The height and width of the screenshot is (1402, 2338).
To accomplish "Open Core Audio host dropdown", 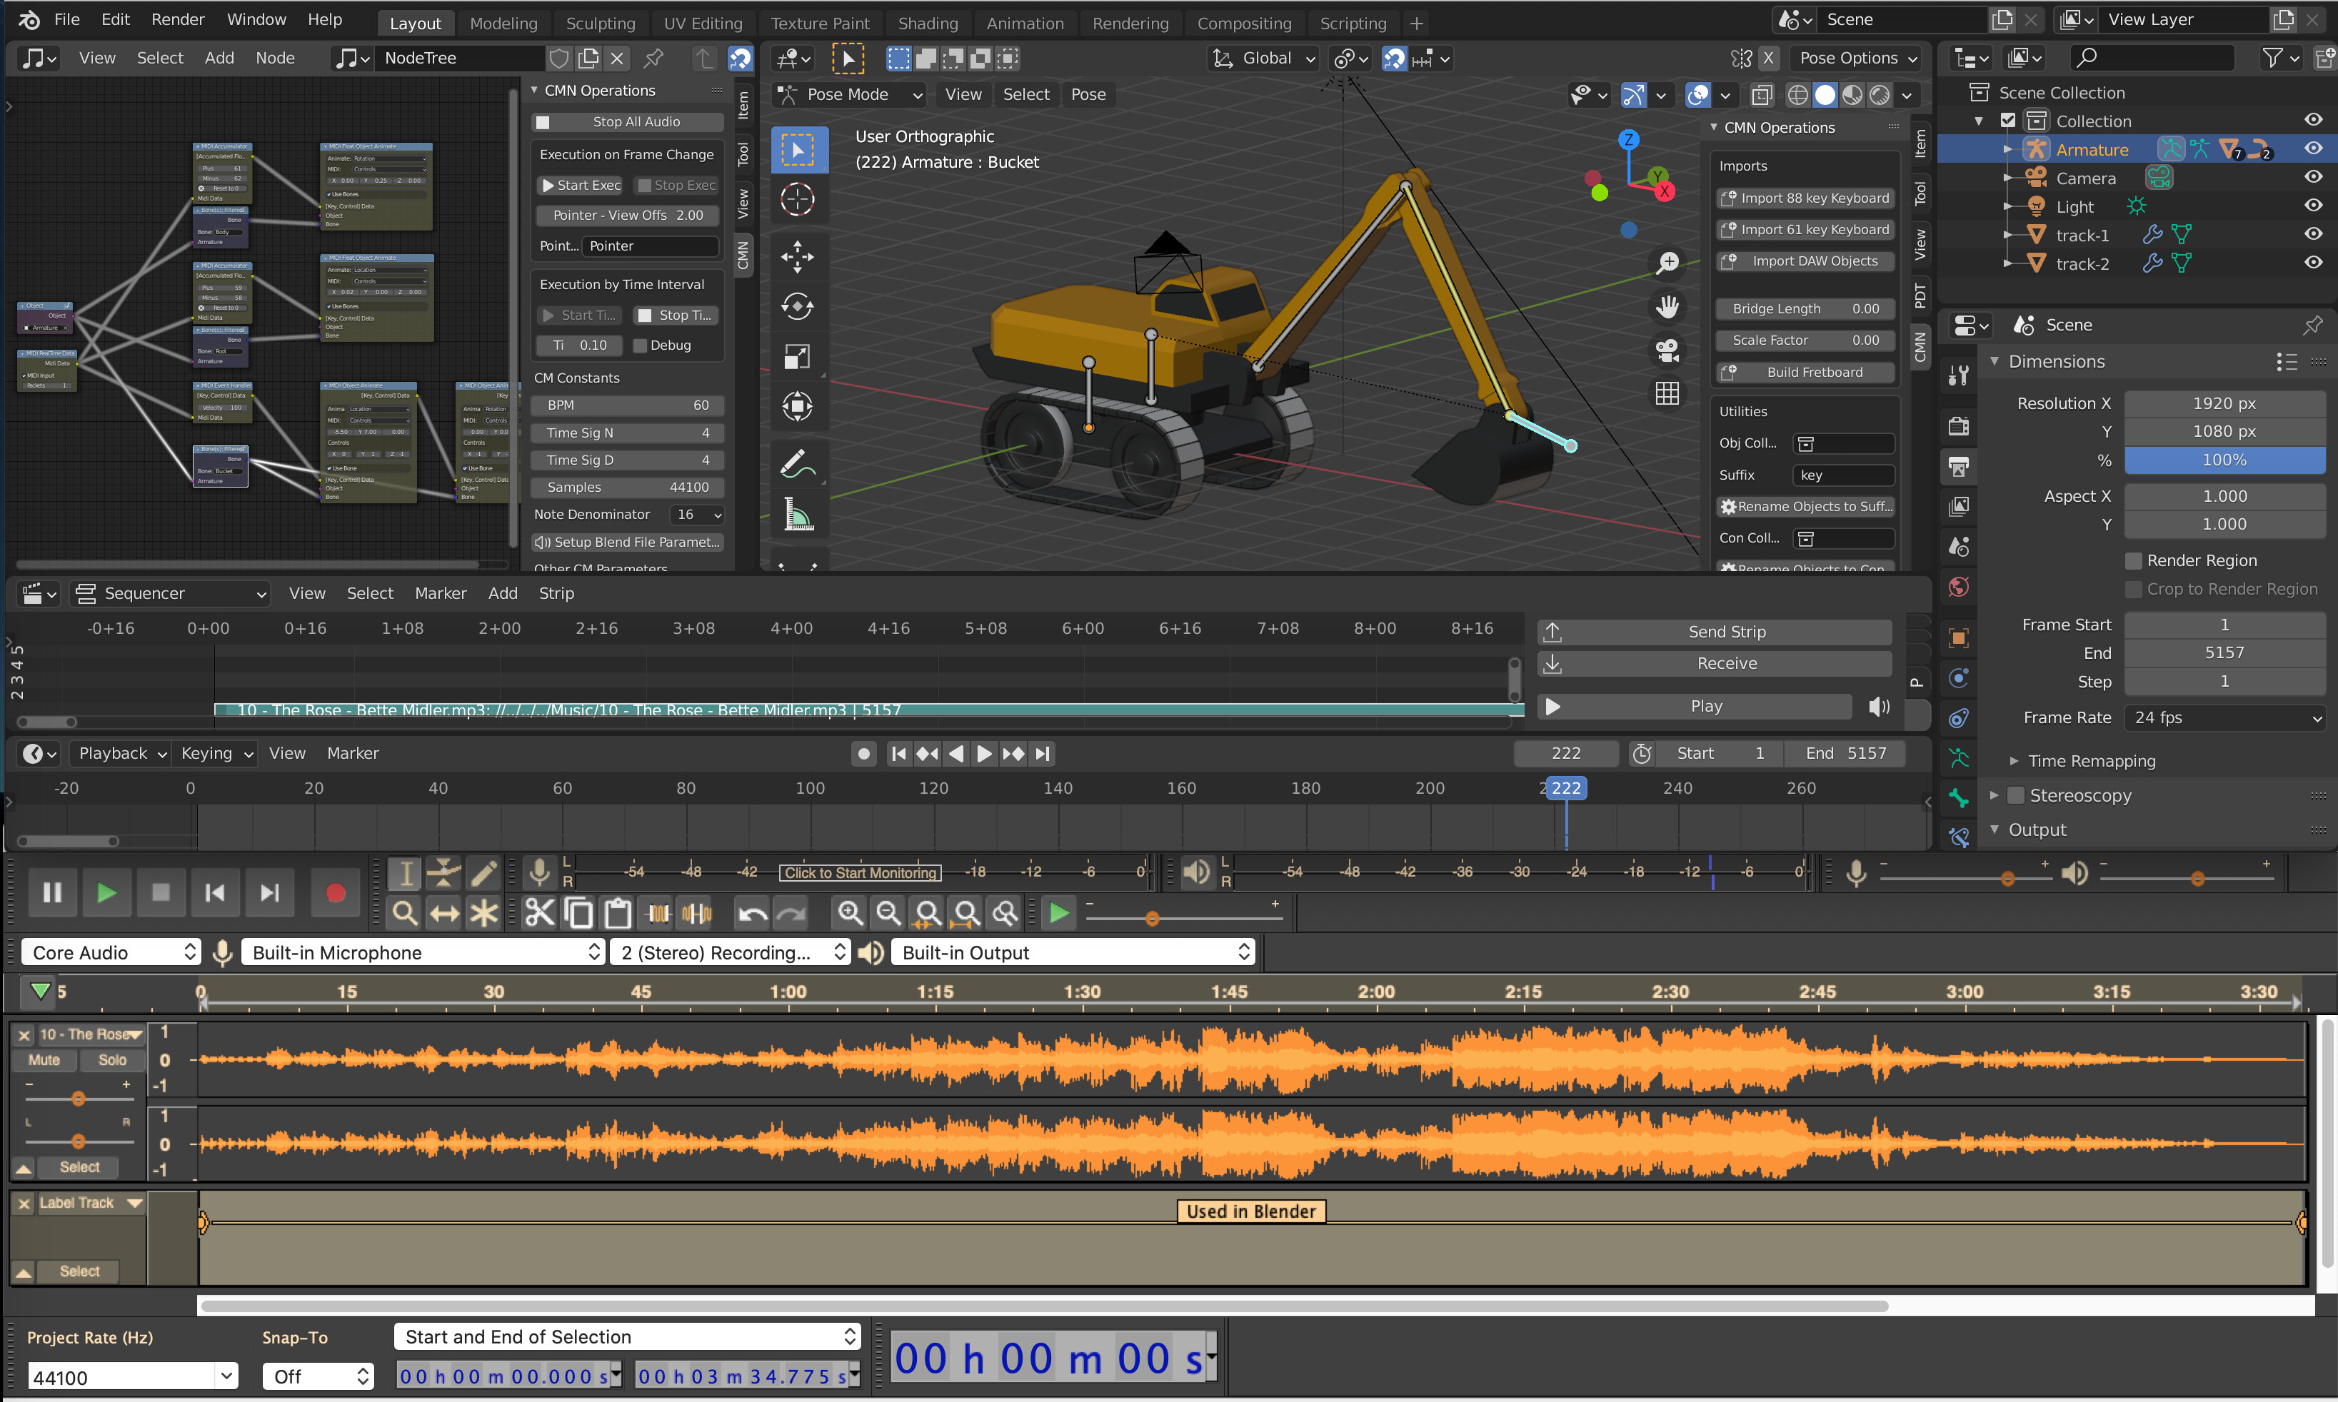I will 111,952.
